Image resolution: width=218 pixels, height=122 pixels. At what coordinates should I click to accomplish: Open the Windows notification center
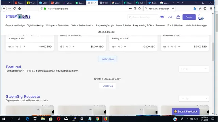pos(213,119)
